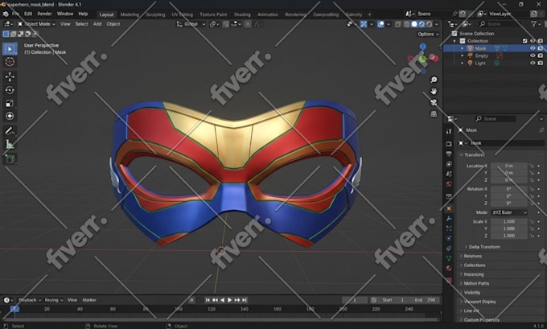Screen dimensions: 547x329
Task: Hide the Mask object in viewport
Action: (x=533, y=48)
